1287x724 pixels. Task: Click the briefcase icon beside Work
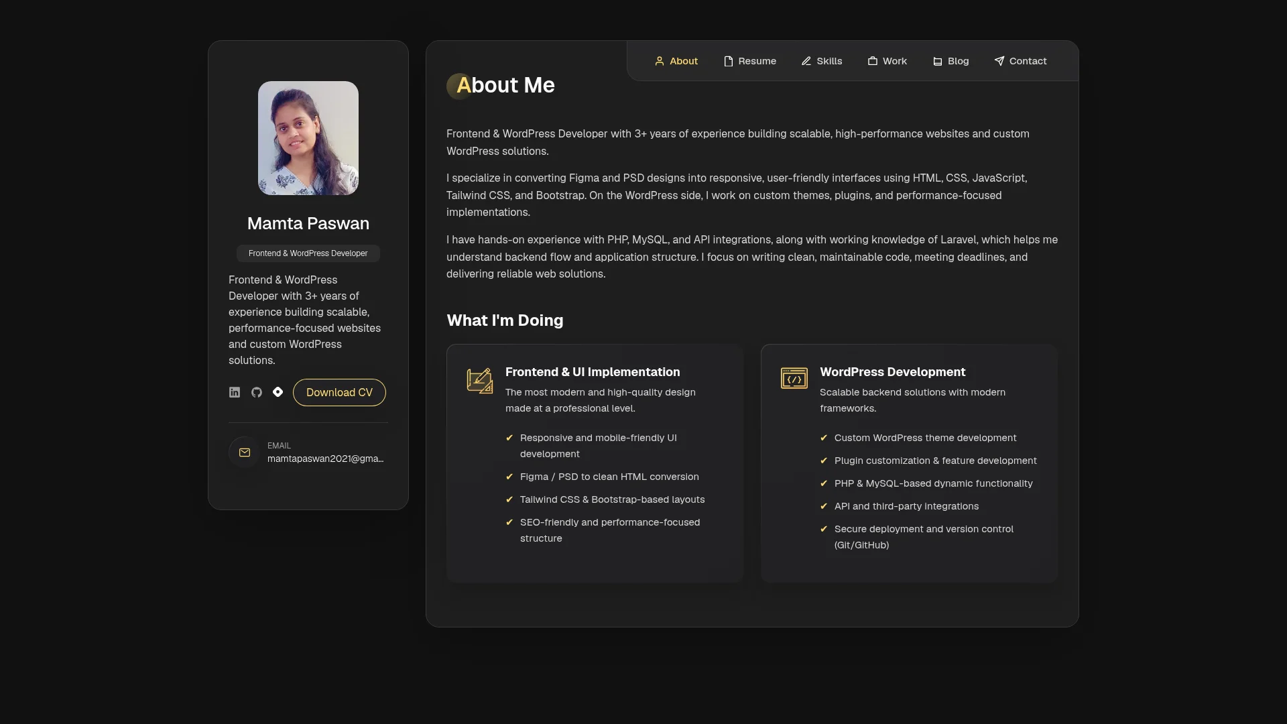(x=873, y=61)
